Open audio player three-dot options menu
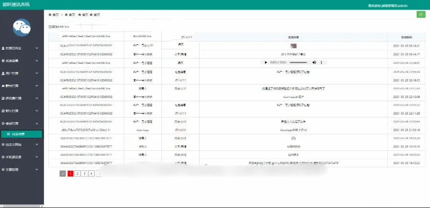Screen dimensions: 430x208 [x=321, y=62]
